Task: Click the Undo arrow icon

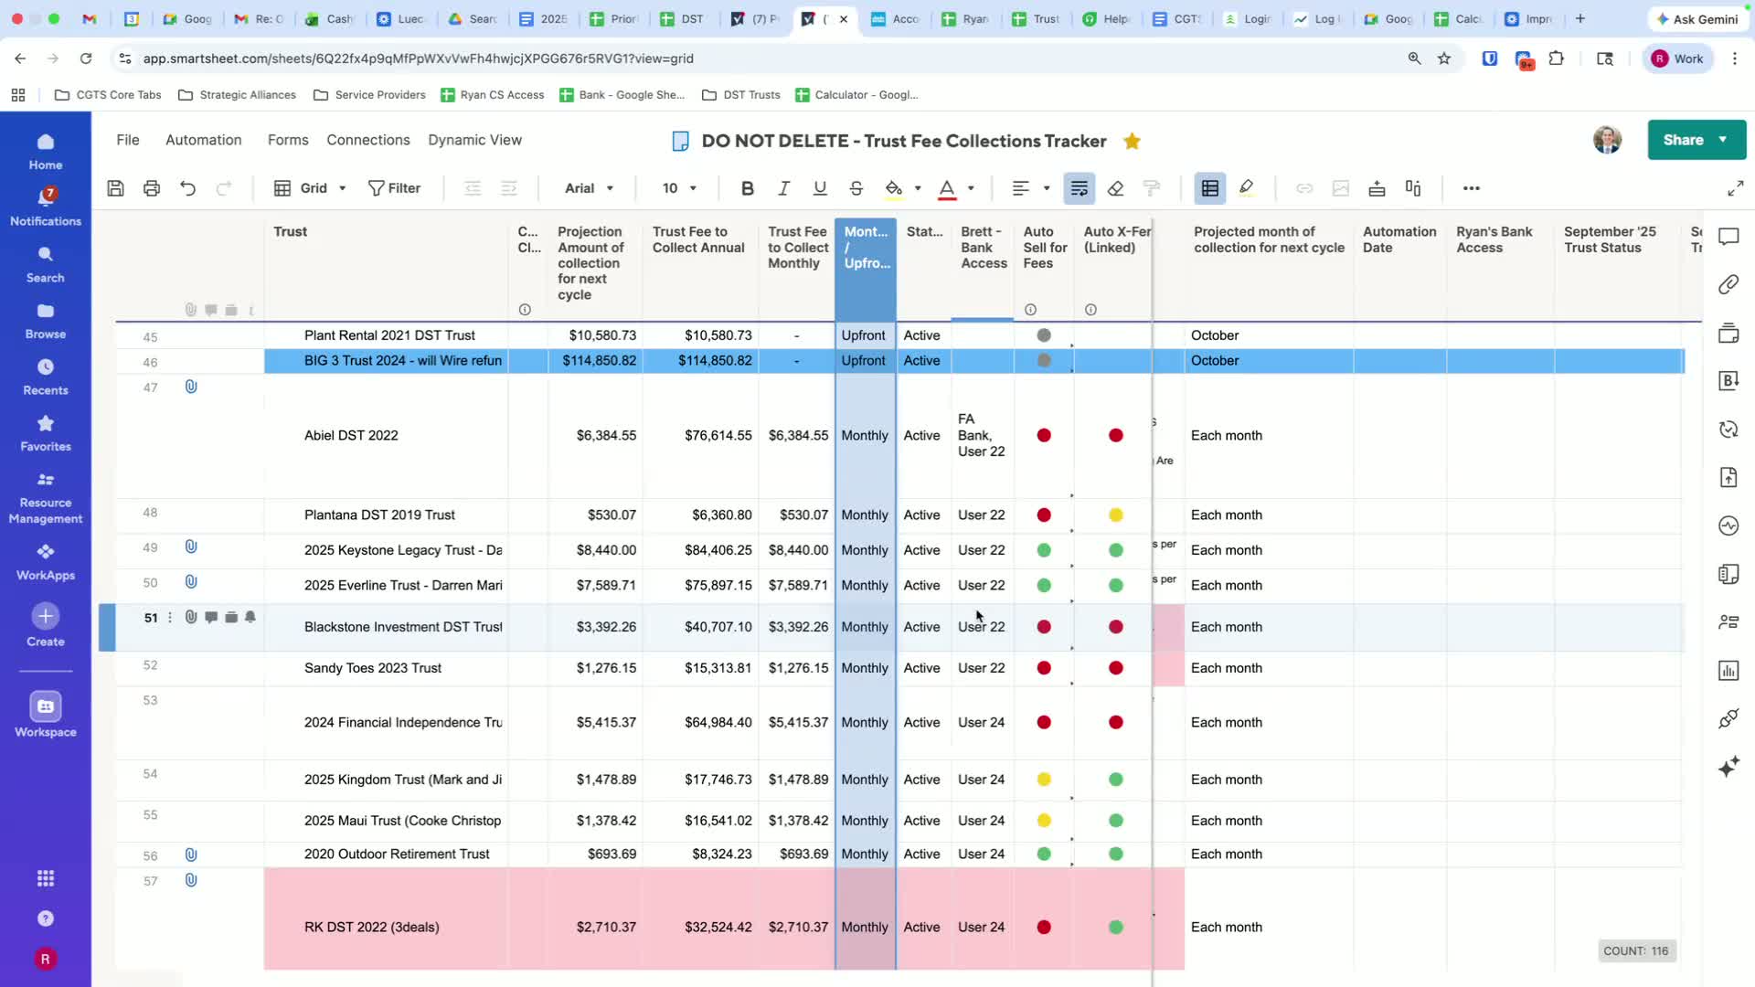Action: click(x=187, y=188)
